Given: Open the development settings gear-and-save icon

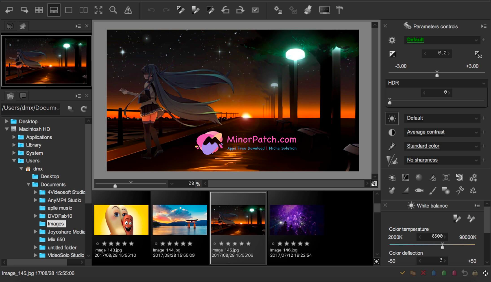Looking at the screenshot, I should tap(278, 10).
